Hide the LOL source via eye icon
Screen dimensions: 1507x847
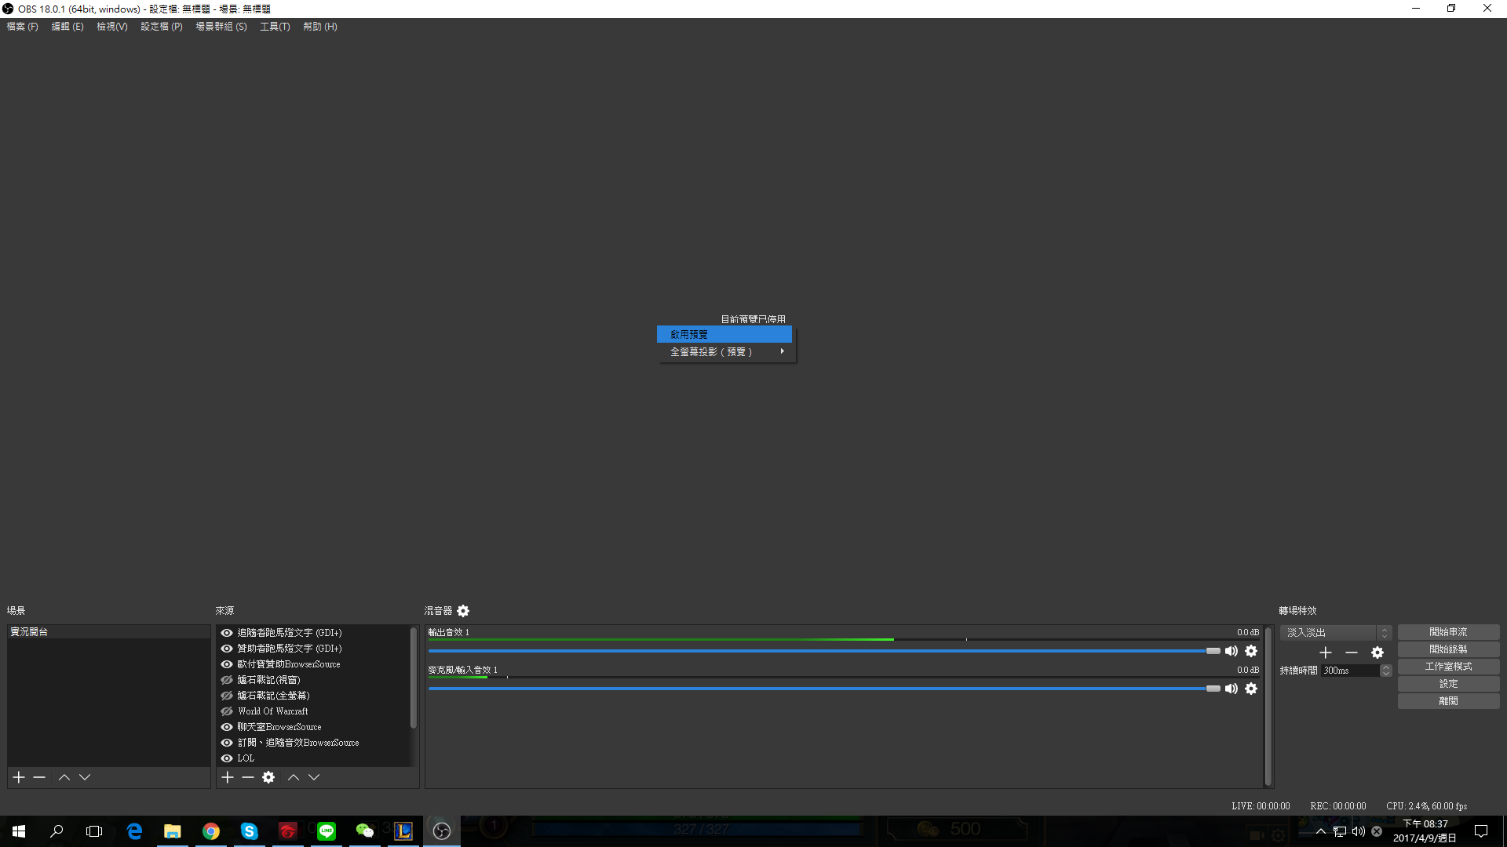click(227, 758)
